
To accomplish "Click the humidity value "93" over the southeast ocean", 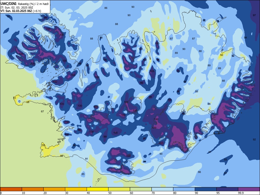I will coord(225,160).
